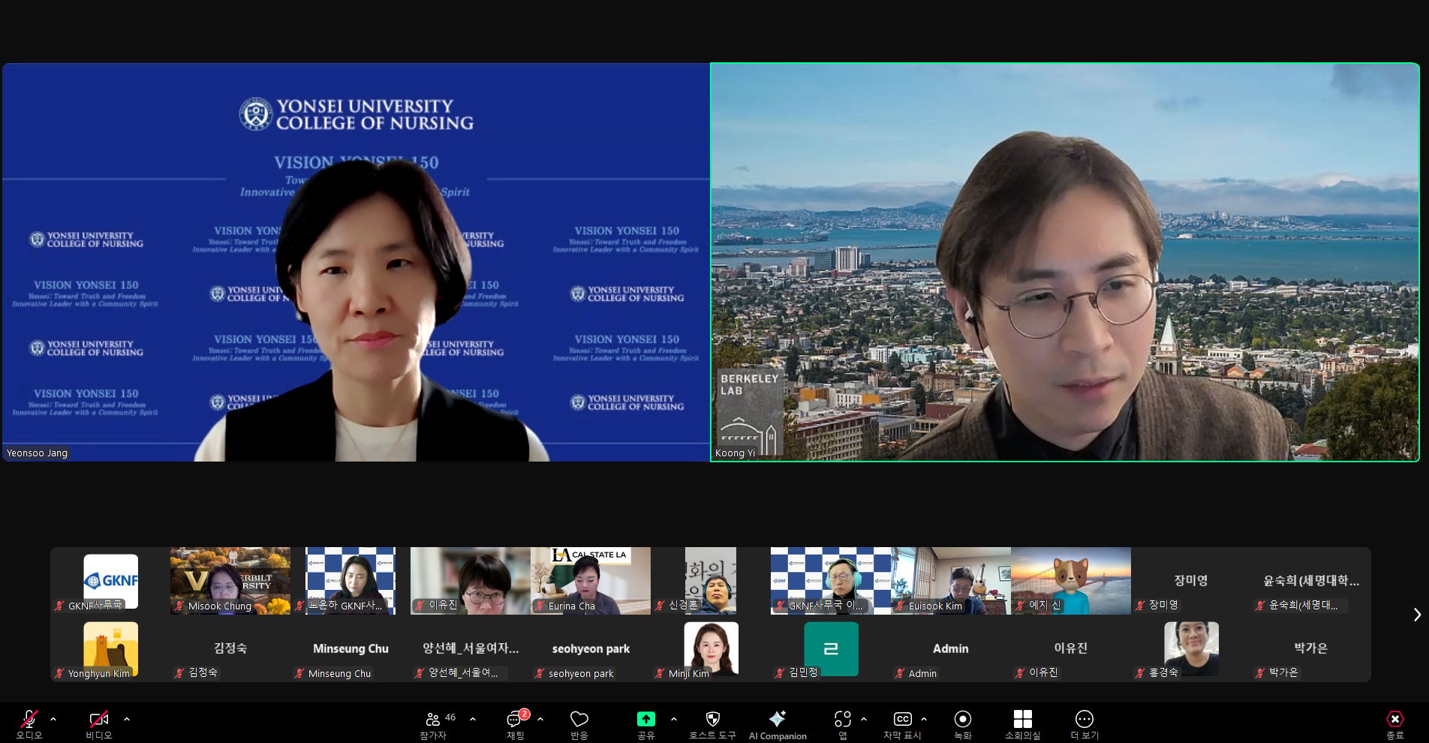The width and height of the screenshot is (1429, 743).
Task: Unmute the microphone with the audio button
Action: coord(29,723)
